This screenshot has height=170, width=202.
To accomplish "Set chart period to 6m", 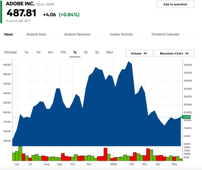I will [50, 52].
